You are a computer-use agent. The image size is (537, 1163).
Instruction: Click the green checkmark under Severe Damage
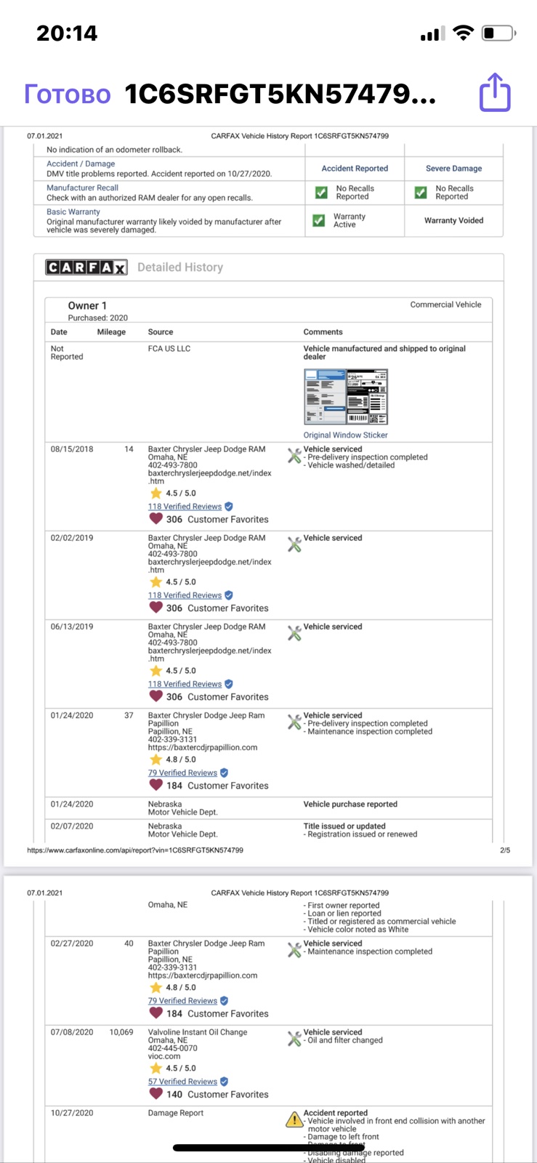click(x=421, y=193)
